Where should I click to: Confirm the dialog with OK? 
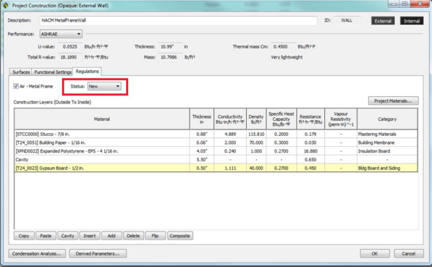coord(375,253)
